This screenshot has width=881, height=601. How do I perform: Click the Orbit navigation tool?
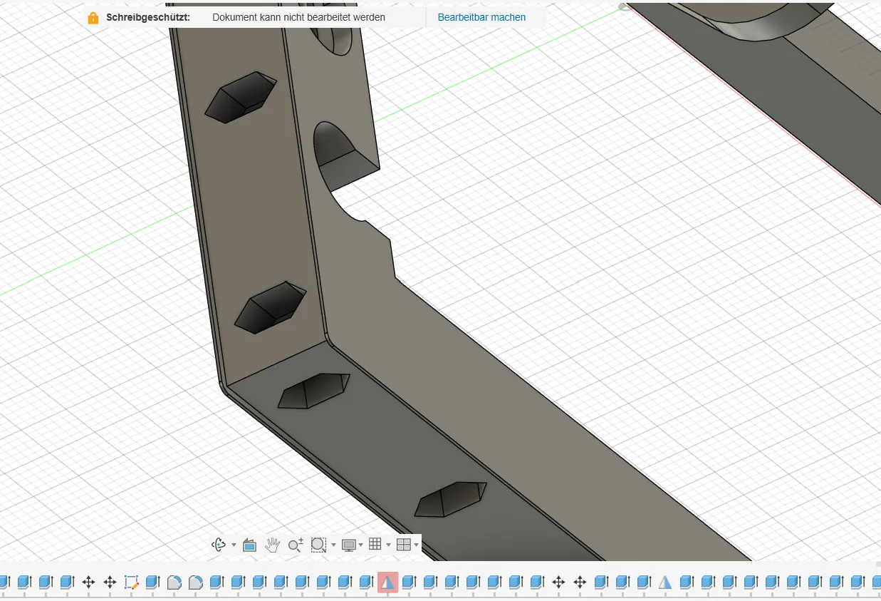pos(219,545)
